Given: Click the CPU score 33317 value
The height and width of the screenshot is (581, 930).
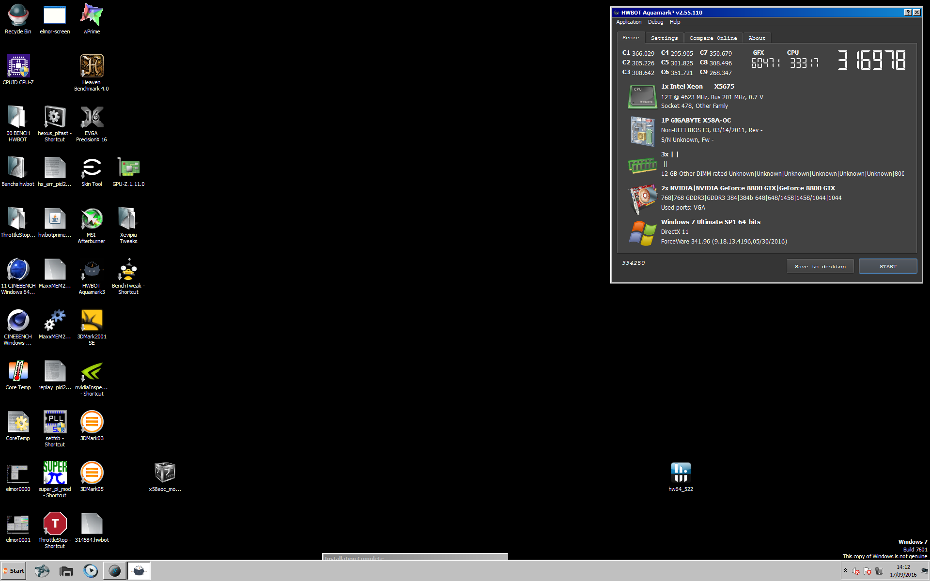Looking at the screenshot, I should coord(804,63).
